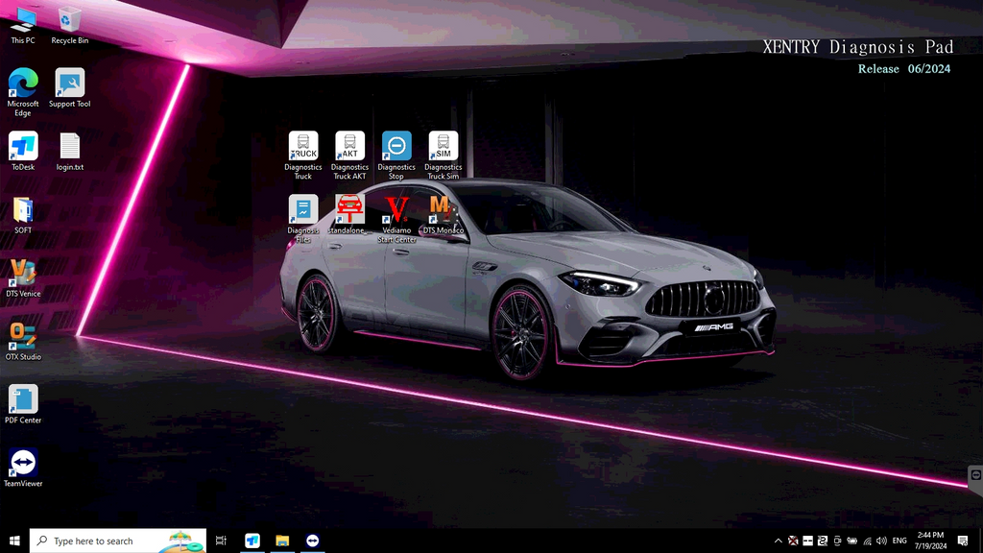Click the ENG language indicator

click(899, 541)
